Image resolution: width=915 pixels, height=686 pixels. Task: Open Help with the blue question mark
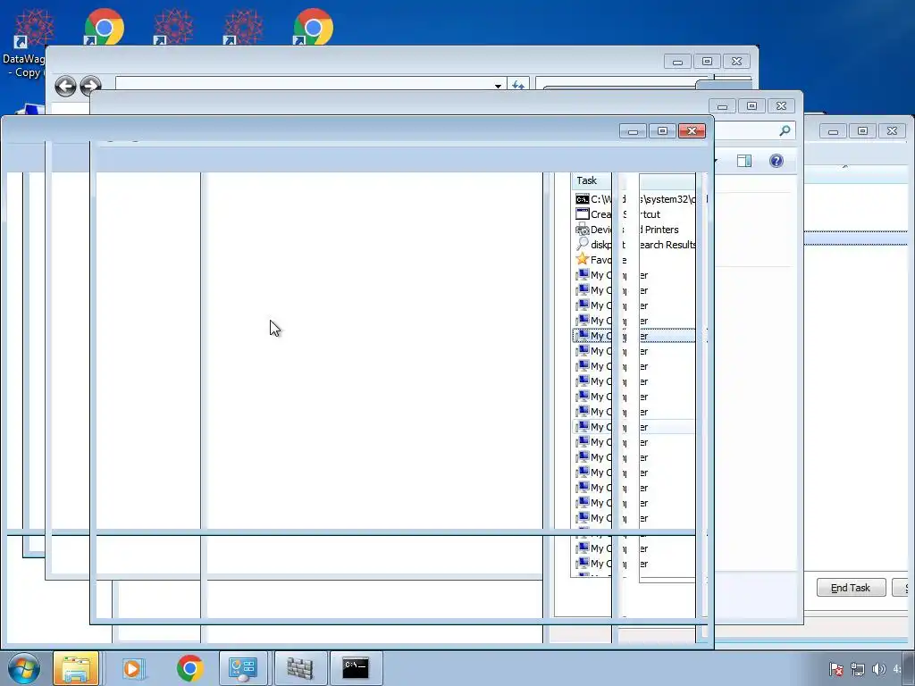pos(776,161)
